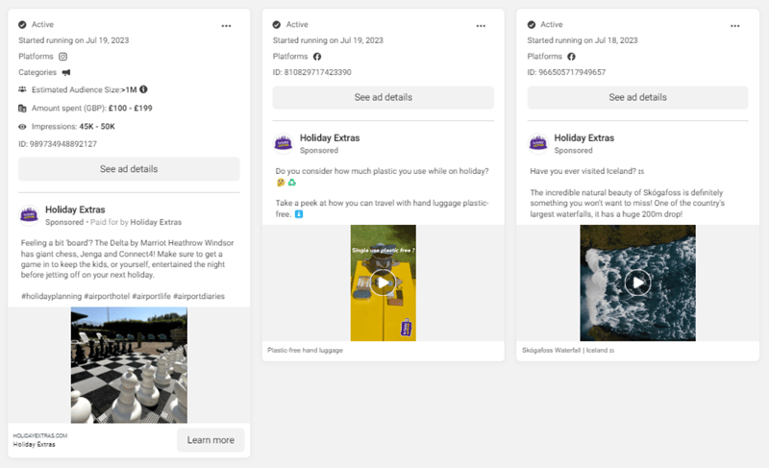Click the Holiday Extras avatar on the chess ad
Screen dimensions: 769x468
tap(29, 215)
